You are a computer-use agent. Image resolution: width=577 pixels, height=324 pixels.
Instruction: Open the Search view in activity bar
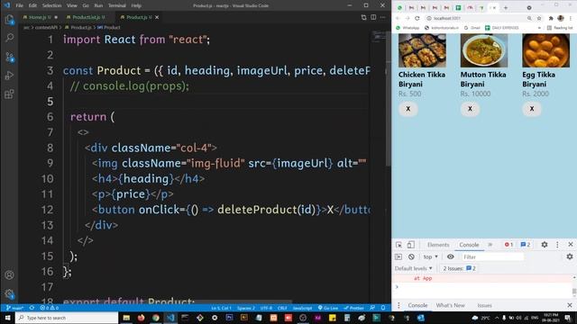coord(9,38)
